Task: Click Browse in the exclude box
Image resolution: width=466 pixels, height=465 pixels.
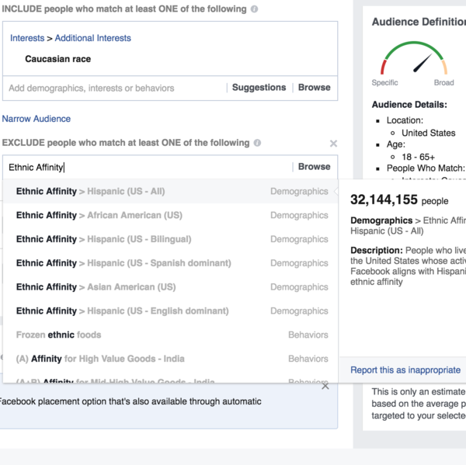Action: [x=314, y=167]
